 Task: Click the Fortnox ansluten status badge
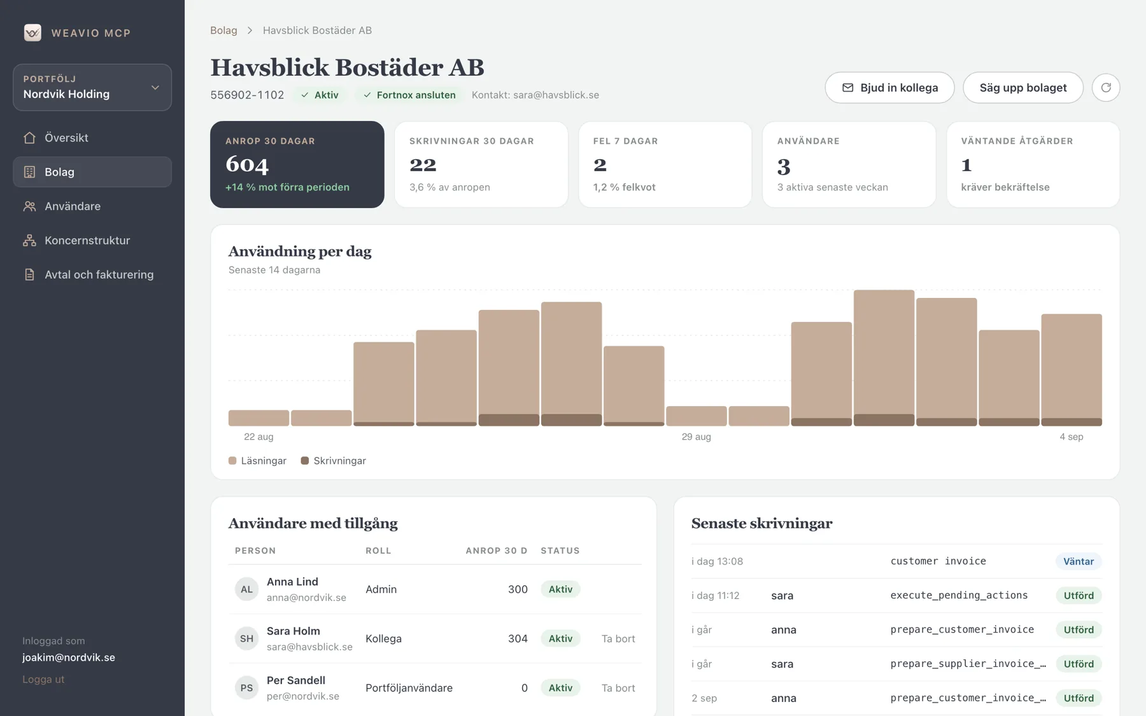[x=409, y=95]
